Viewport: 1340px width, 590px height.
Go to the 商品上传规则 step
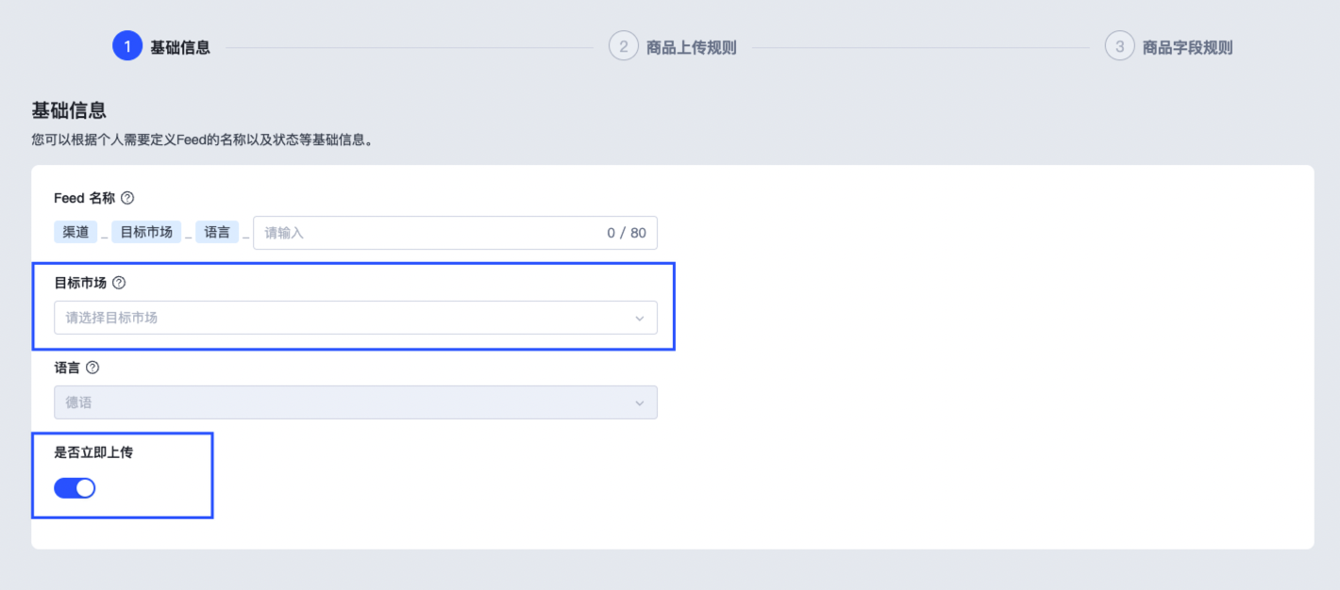(691, 47)
